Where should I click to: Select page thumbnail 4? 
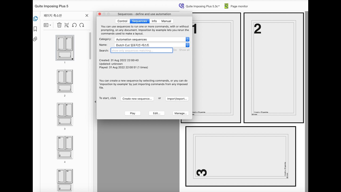click(65, 147)
